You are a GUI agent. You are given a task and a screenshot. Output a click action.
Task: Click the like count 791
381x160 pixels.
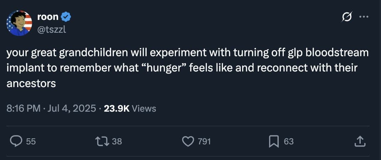(x=204, y=142)
